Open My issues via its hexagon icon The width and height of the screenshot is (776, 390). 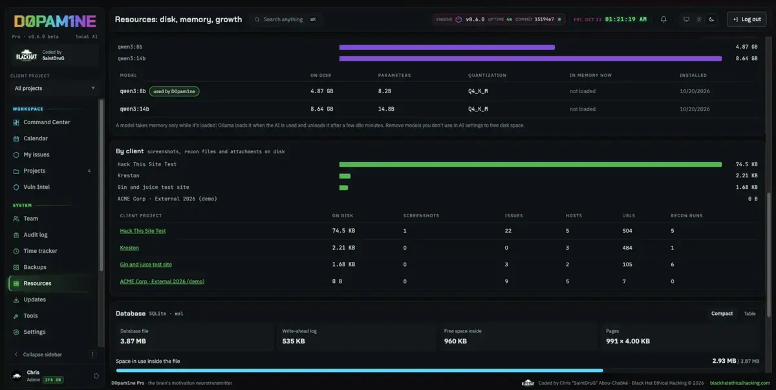(x=17, y=155)
